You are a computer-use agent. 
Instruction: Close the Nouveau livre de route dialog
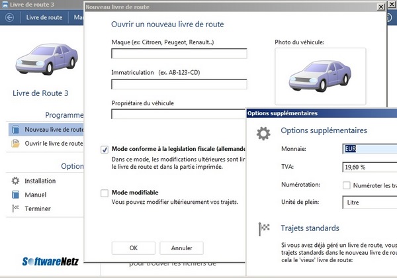point(381,7)
